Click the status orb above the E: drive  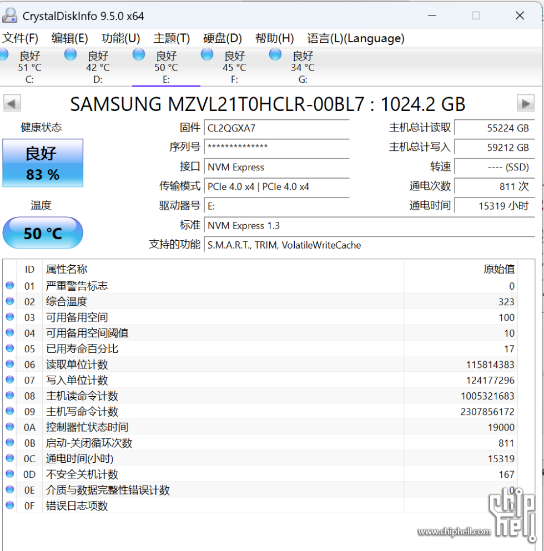(x=139, y=54)
